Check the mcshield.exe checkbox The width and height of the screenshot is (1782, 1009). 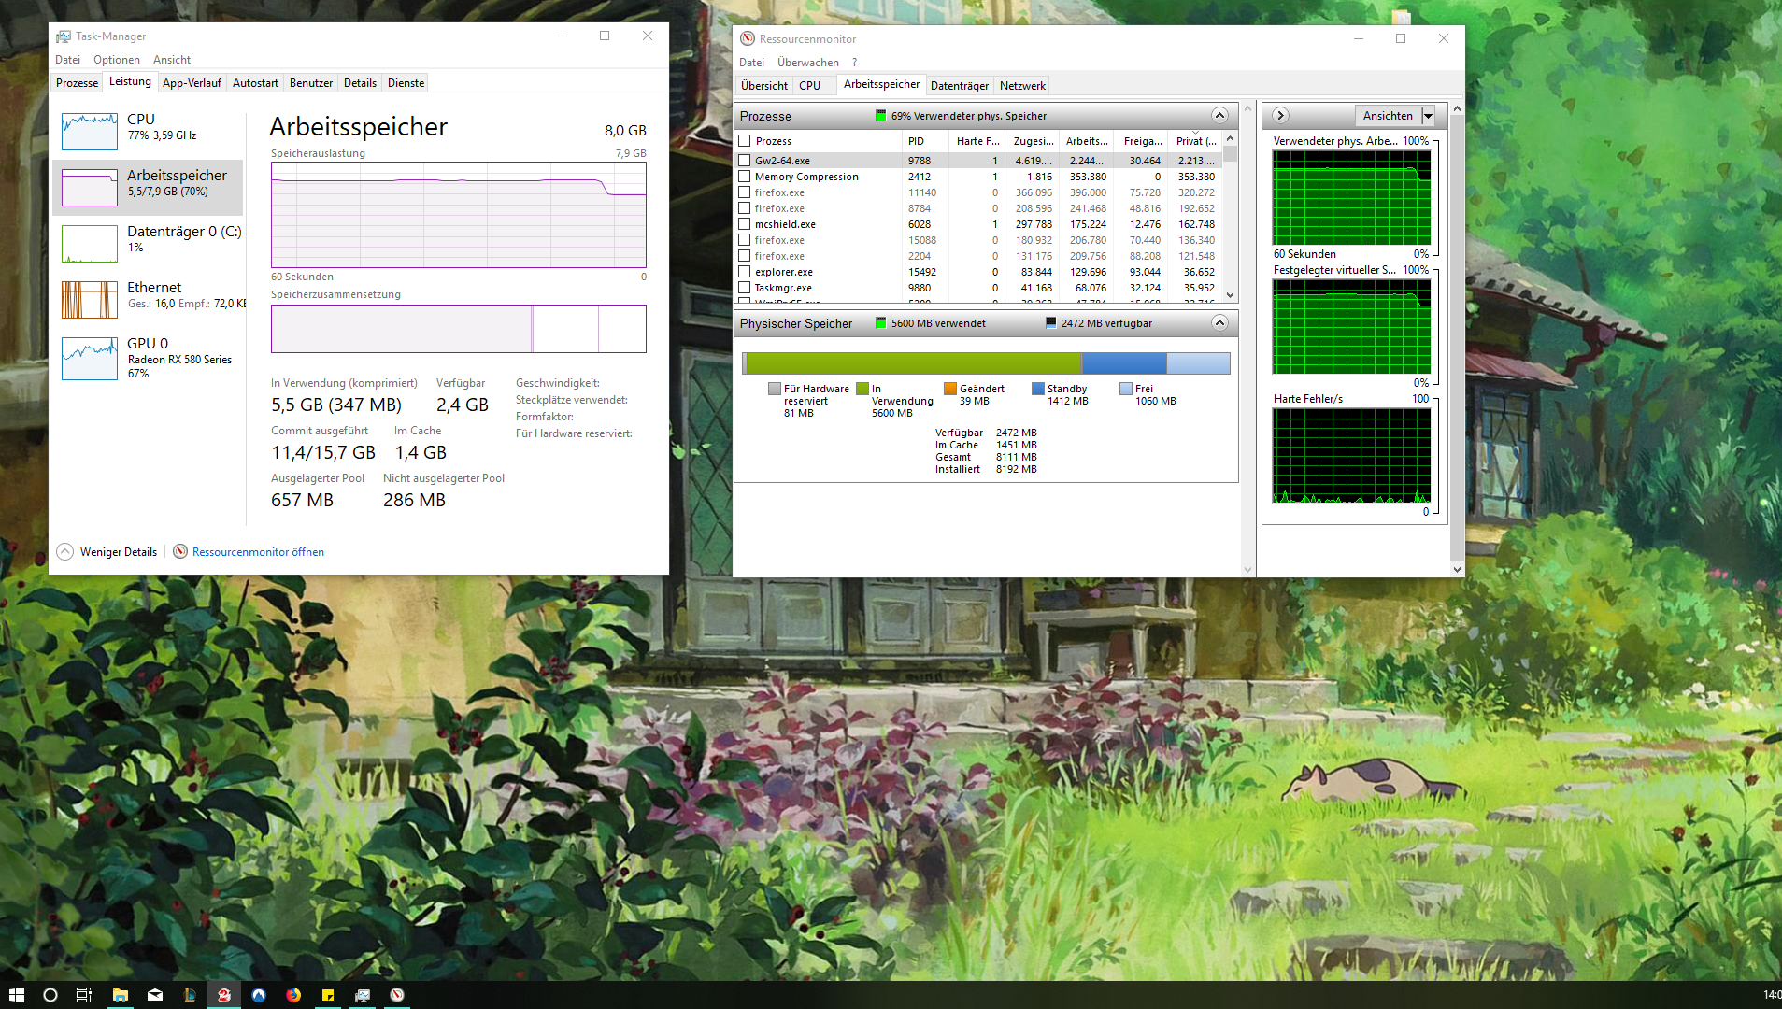[x=745, y=224]
